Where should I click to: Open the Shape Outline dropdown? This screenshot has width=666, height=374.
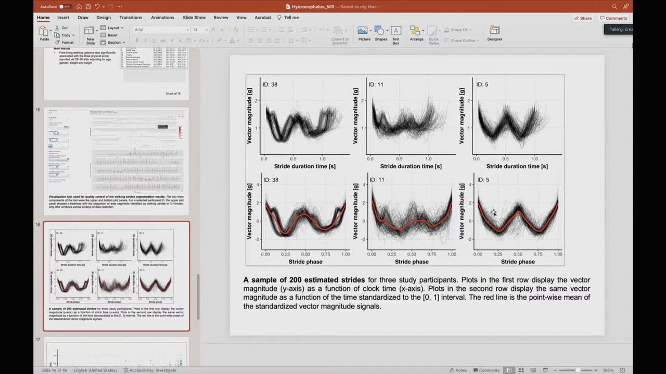(462, 41)
